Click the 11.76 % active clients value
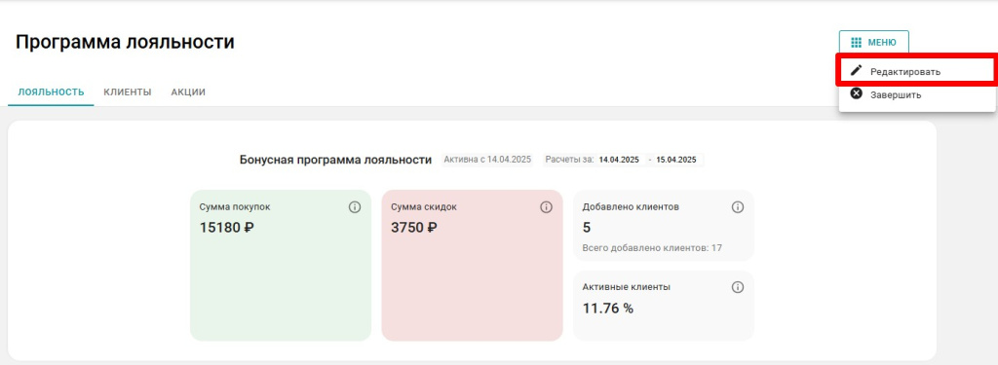The height and width of the screenshot is (365, 998). point(608,309)
